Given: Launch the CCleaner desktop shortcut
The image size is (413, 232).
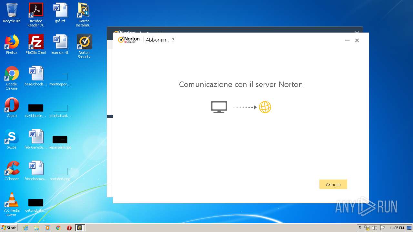Looking at the screenshot, I should [x=12, y=171].
